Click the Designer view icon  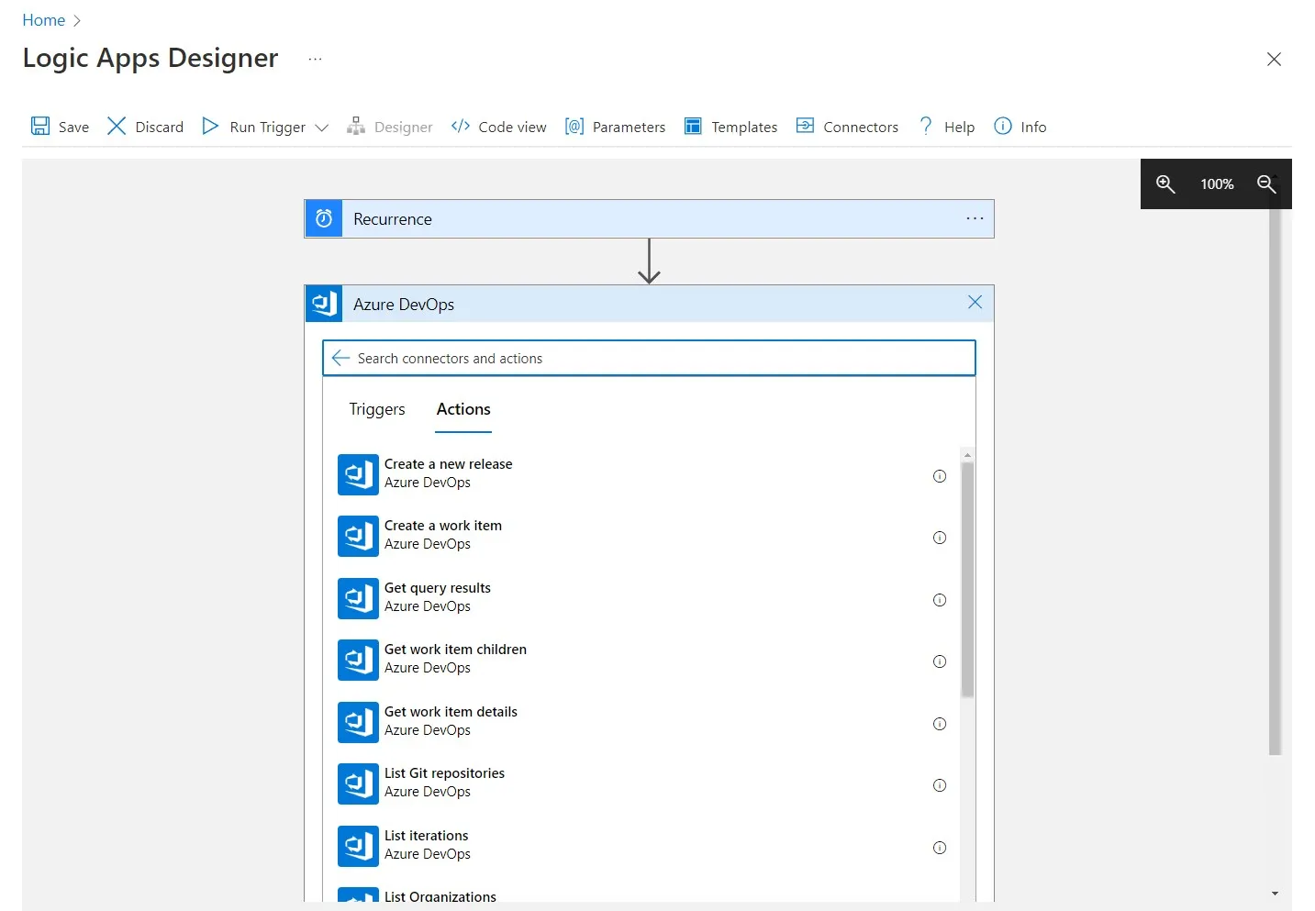point(356,126)
